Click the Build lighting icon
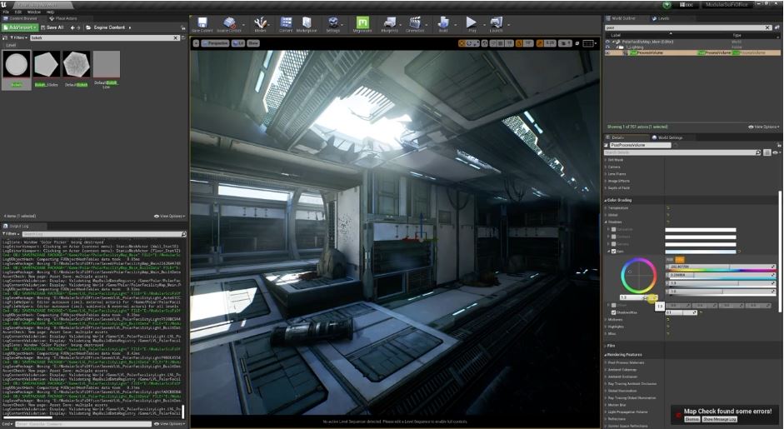 [x=443, y=23]
